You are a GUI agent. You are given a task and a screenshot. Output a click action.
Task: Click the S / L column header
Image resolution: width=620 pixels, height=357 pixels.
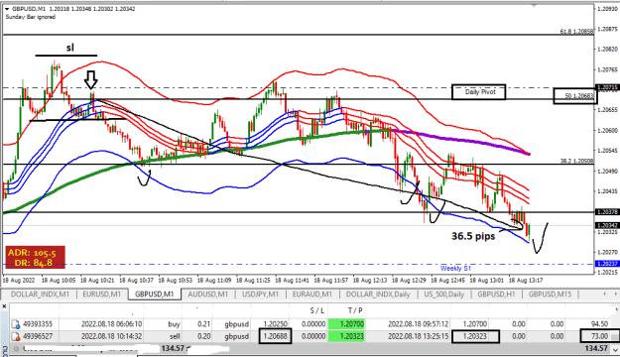point(317,310)
